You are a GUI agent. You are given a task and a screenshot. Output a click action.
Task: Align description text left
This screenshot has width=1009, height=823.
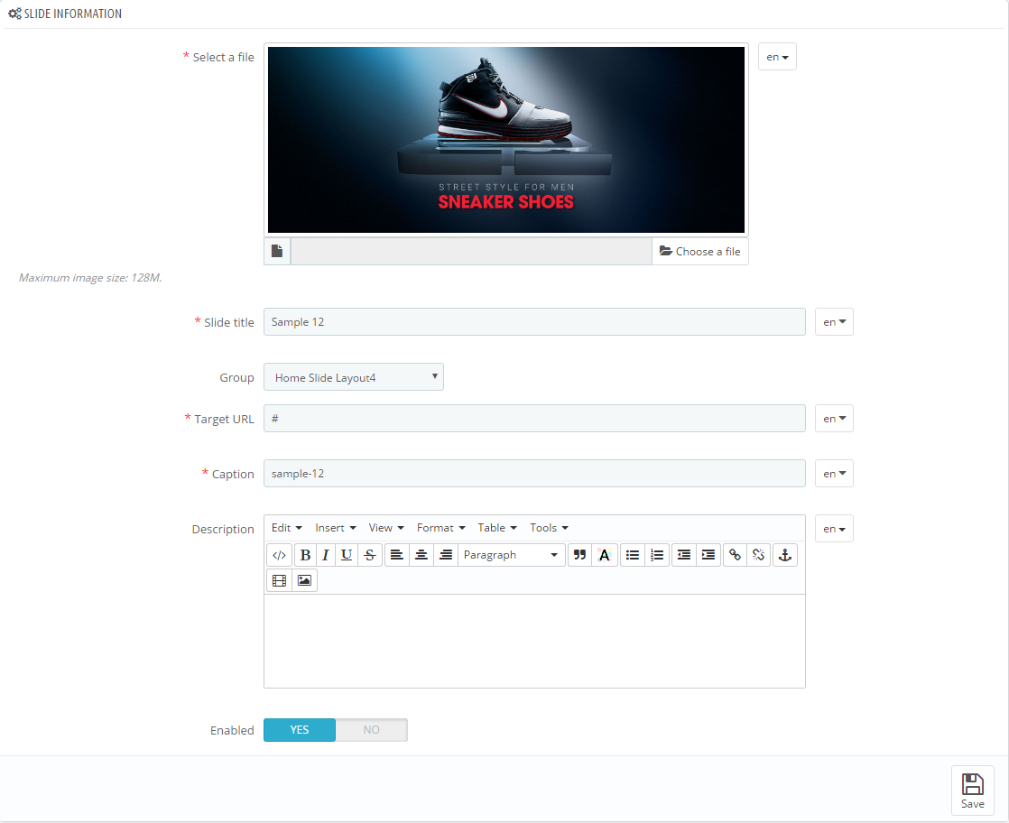397,555
